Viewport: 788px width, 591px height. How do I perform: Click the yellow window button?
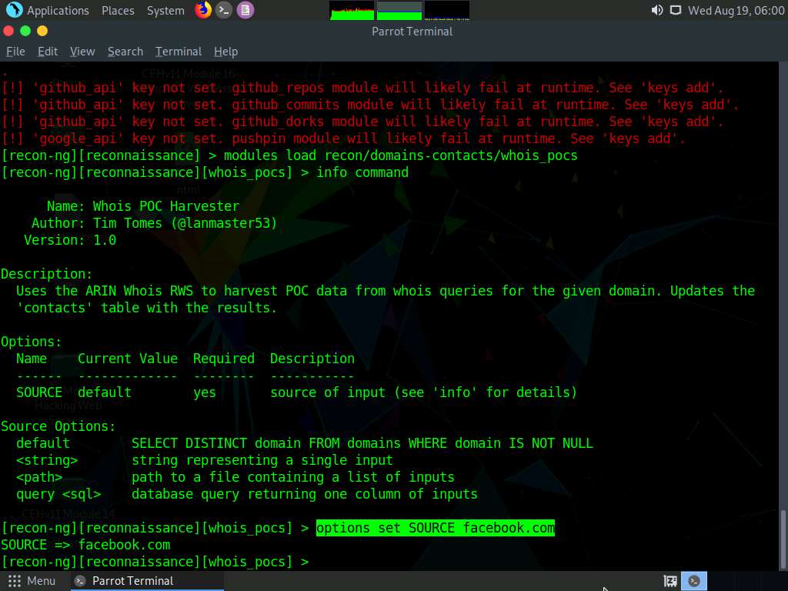point(43,31)
